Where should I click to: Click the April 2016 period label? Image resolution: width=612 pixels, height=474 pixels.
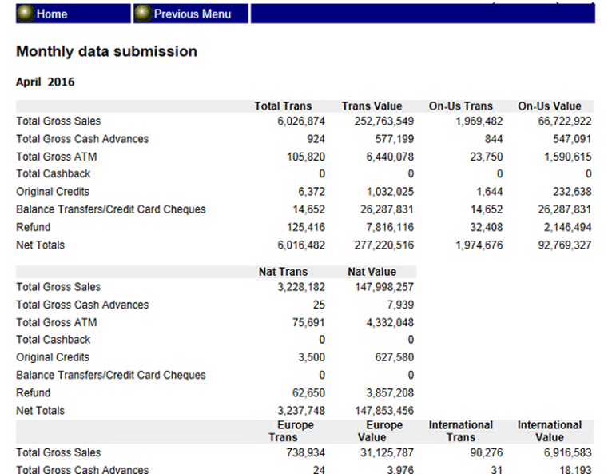46,82
